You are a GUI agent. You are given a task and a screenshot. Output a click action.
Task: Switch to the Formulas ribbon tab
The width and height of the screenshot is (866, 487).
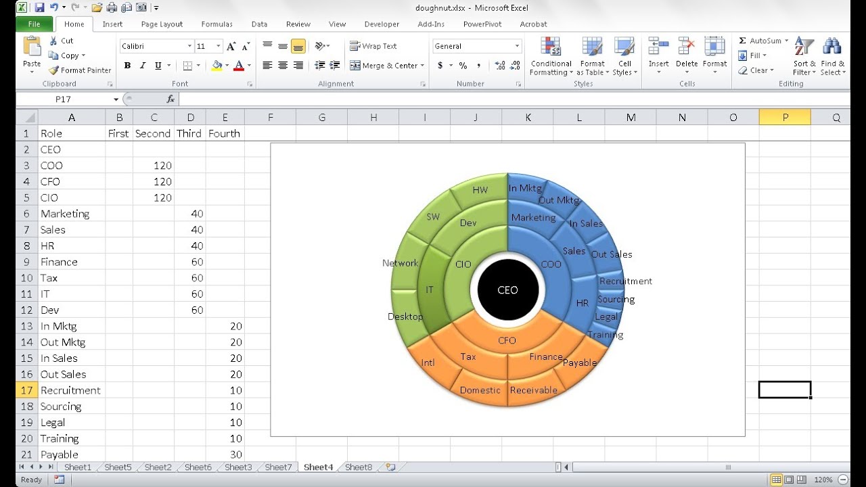pos(216,24)
